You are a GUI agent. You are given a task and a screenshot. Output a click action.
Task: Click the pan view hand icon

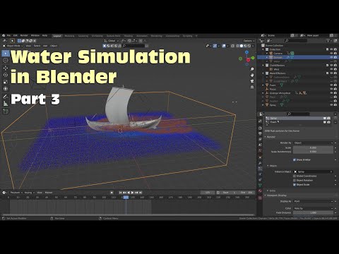[x=252, y=75]
